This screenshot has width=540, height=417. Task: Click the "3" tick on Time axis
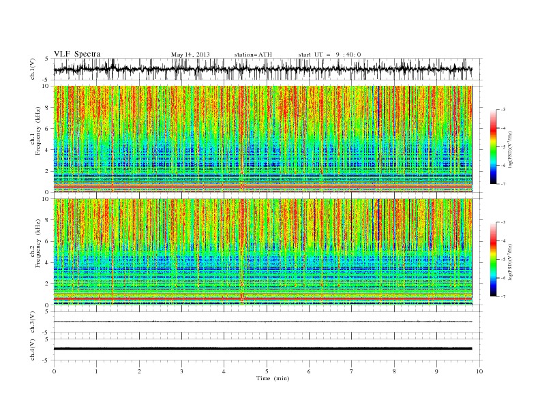[x=181, y=371]
